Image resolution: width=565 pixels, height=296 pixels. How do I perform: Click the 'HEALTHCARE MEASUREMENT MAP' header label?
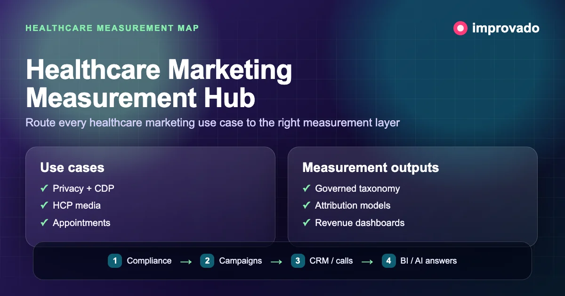pyautogui.click(x=112, y=28)
